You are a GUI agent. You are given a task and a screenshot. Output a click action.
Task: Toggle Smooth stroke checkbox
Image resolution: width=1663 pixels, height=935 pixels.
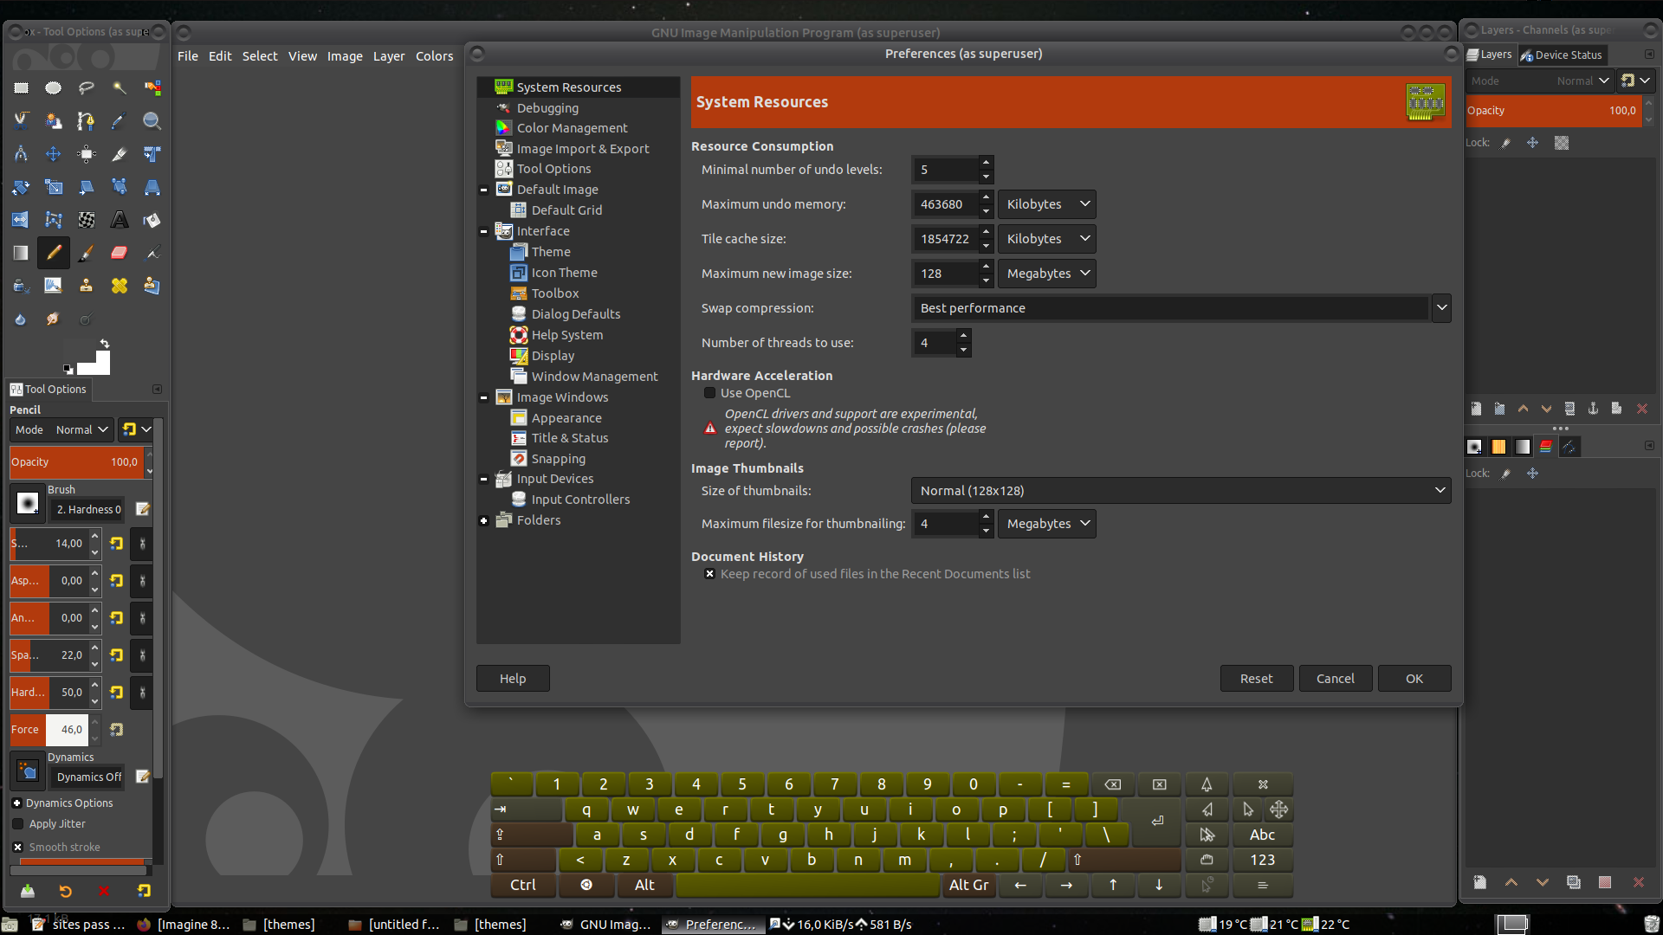[18, 848]
